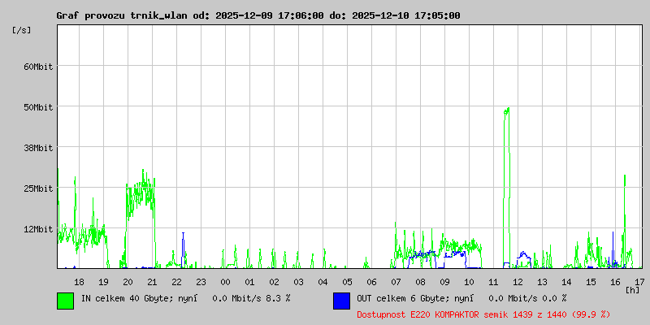Click the tall green 50Mbit traffic spike

506,187
